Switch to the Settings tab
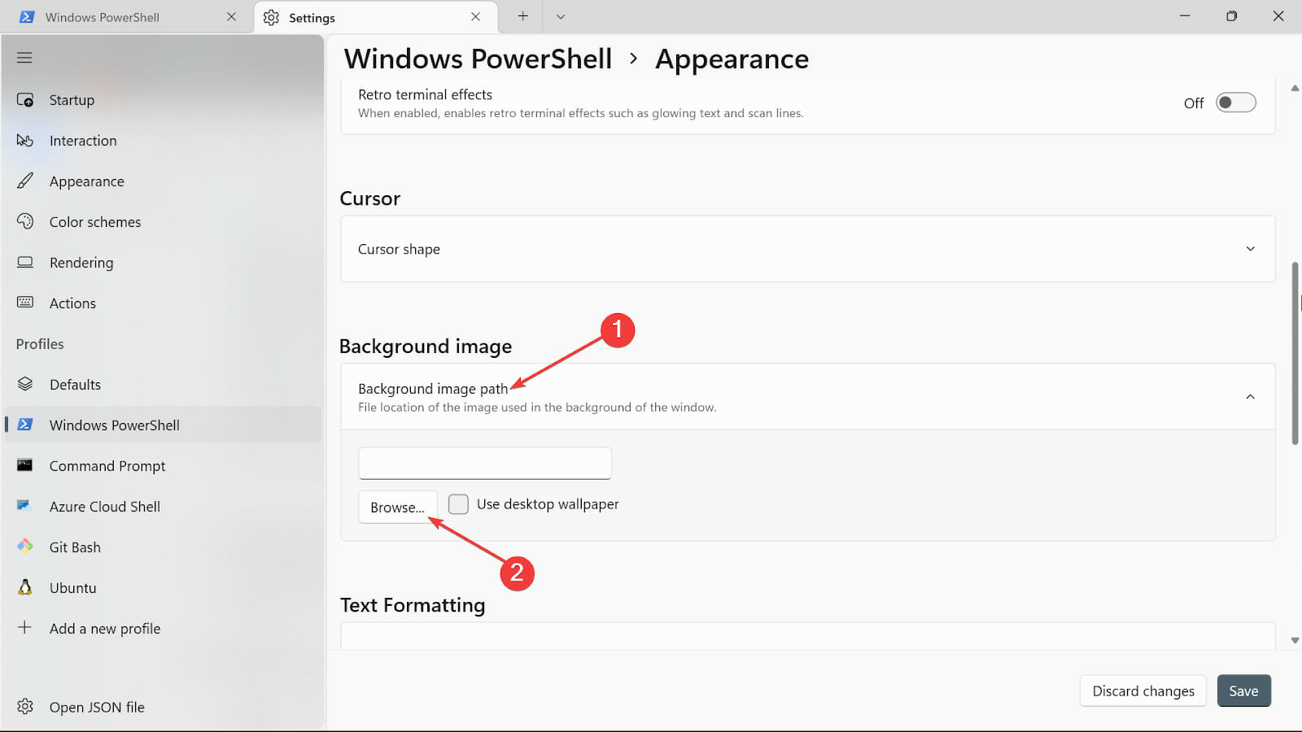 pos(374,17)
